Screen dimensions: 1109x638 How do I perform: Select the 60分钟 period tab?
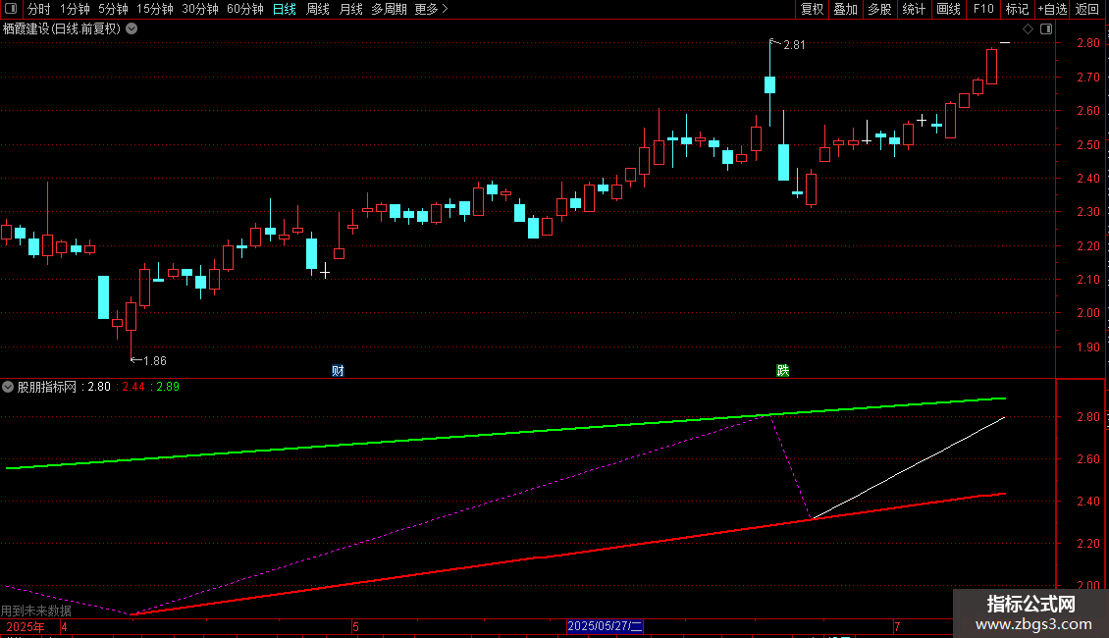(244, 9)
